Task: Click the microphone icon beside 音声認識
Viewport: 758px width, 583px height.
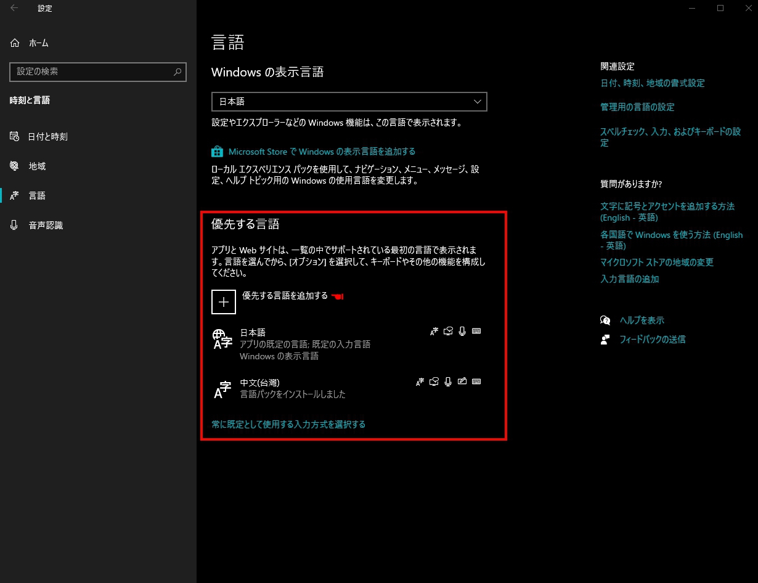Action: pyautogui.click(x=15, y=226)
